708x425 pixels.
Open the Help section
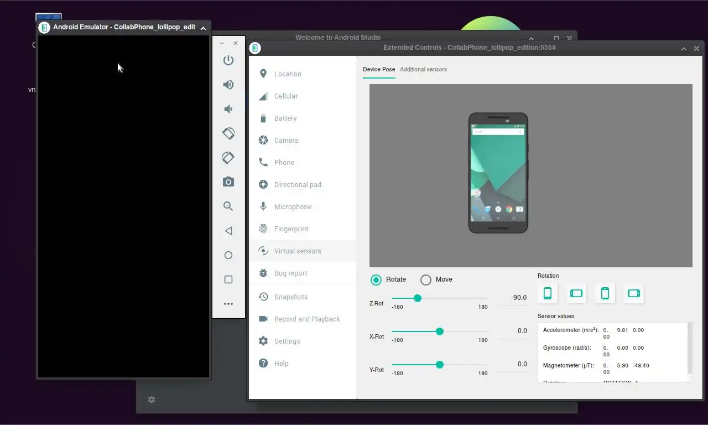(303, 363)
